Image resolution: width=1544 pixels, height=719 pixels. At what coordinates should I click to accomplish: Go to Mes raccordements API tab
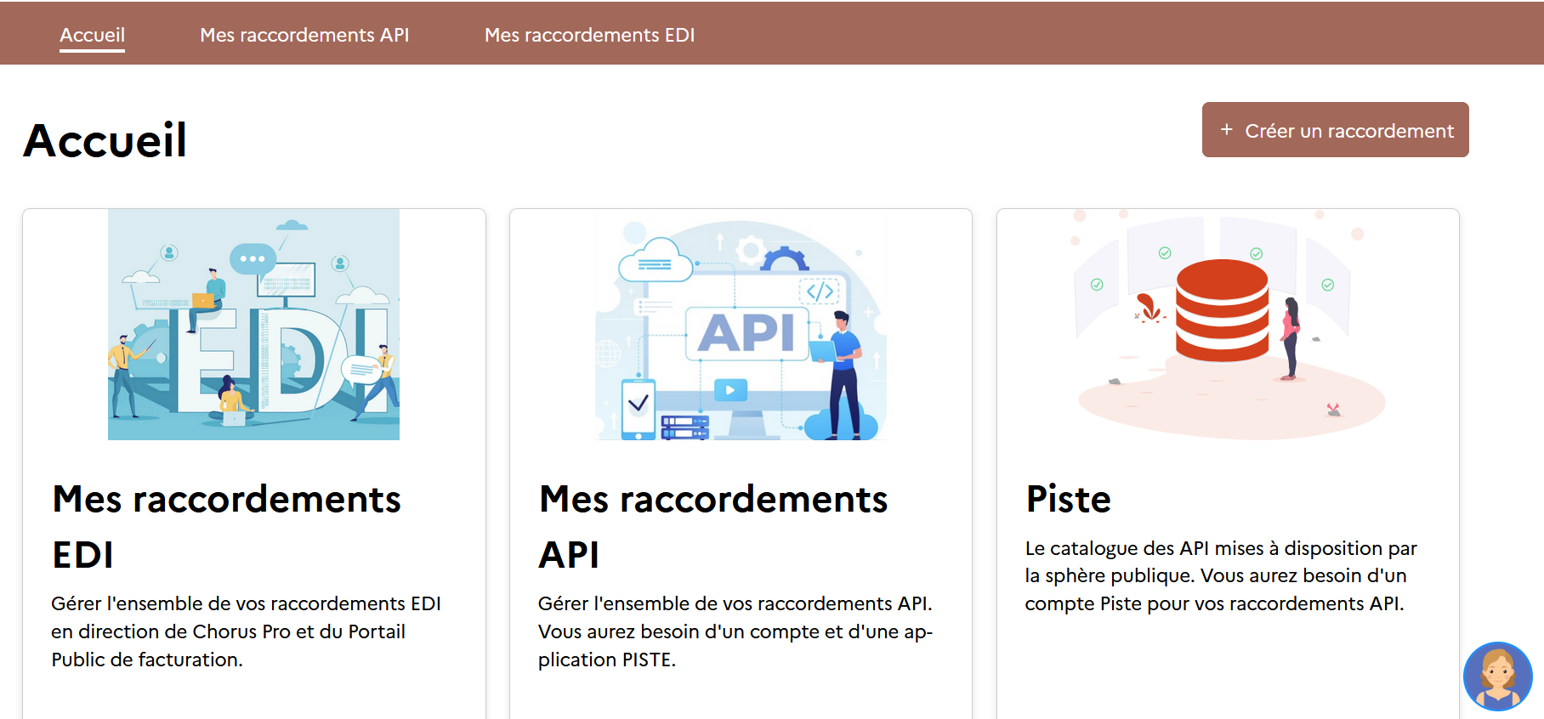pyautogui.click(x=304, y=35)
